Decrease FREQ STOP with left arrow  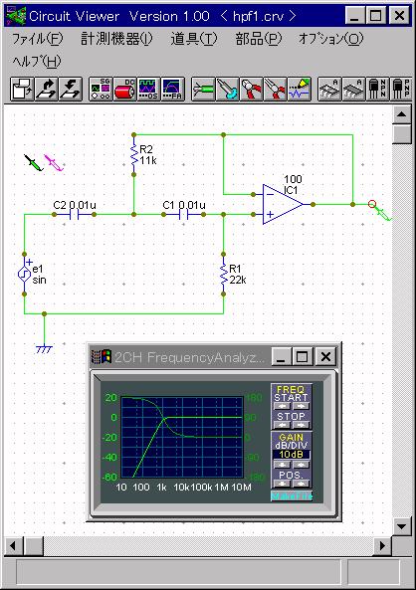[x=282, y=425]
